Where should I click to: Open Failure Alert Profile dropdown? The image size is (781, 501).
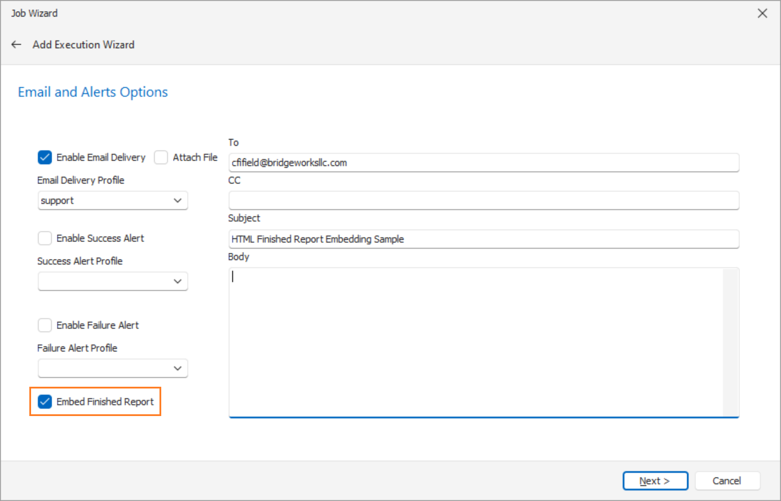point(113,368)
